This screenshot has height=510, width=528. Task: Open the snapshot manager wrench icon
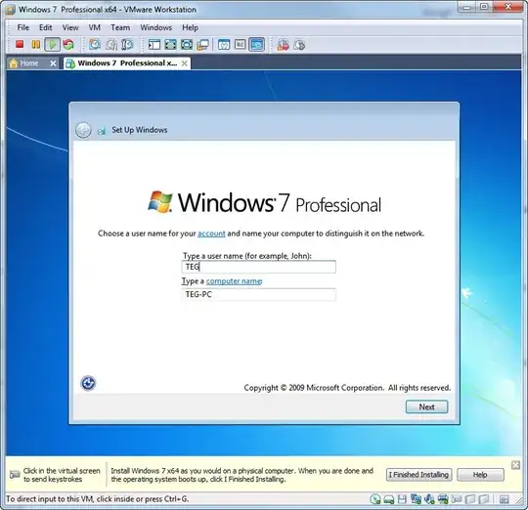127,44
